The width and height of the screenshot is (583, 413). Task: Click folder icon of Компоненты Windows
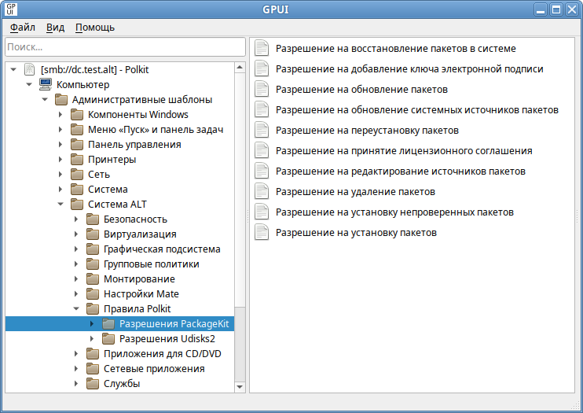[x=77, y=115]
